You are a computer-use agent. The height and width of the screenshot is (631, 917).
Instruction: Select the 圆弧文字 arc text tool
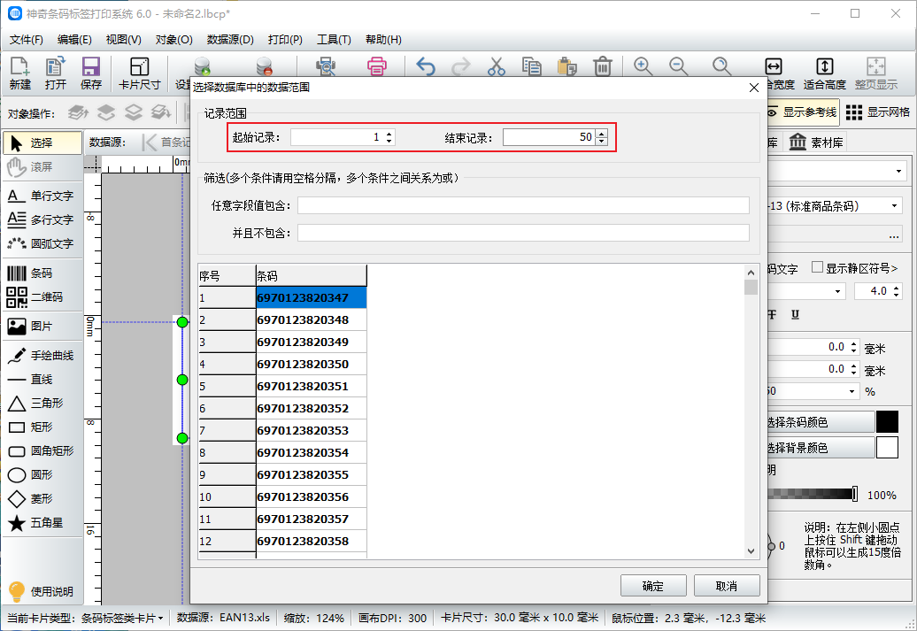(42, 244)
